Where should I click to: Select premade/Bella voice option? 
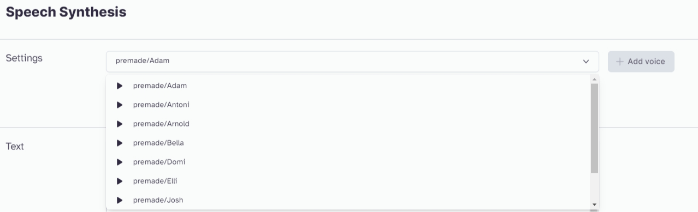point(348,143)
